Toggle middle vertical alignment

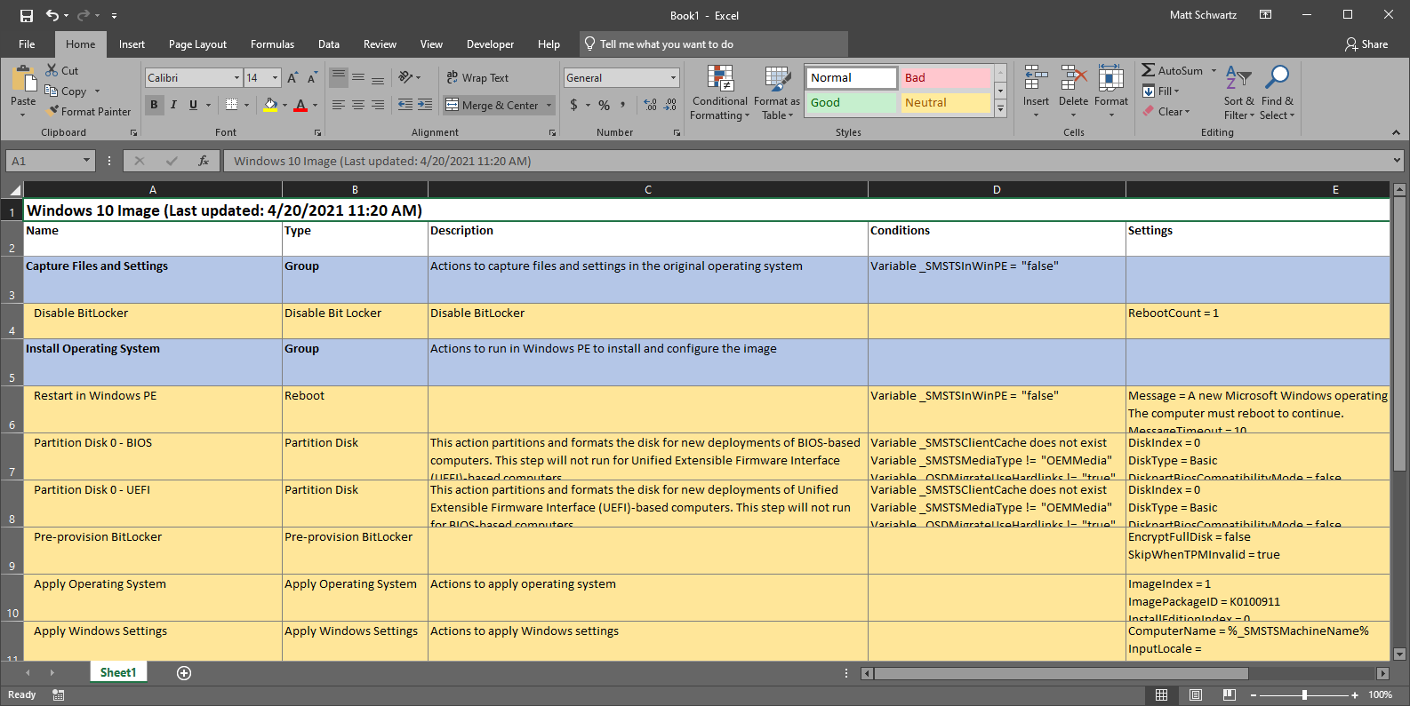pyautogui.click(x=358, y=78)
